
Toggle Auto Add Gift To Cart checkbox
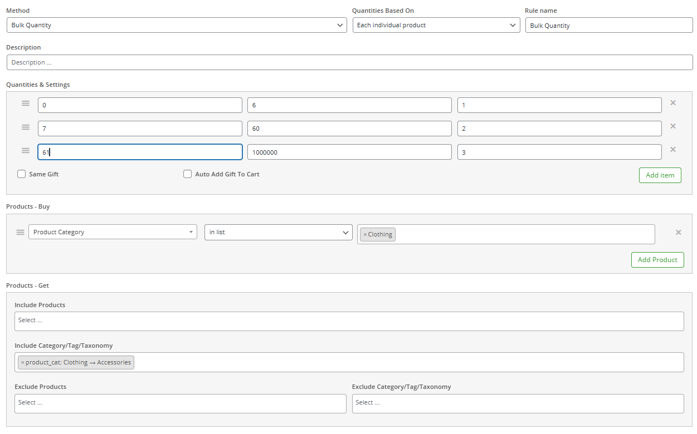click(188, 174)
